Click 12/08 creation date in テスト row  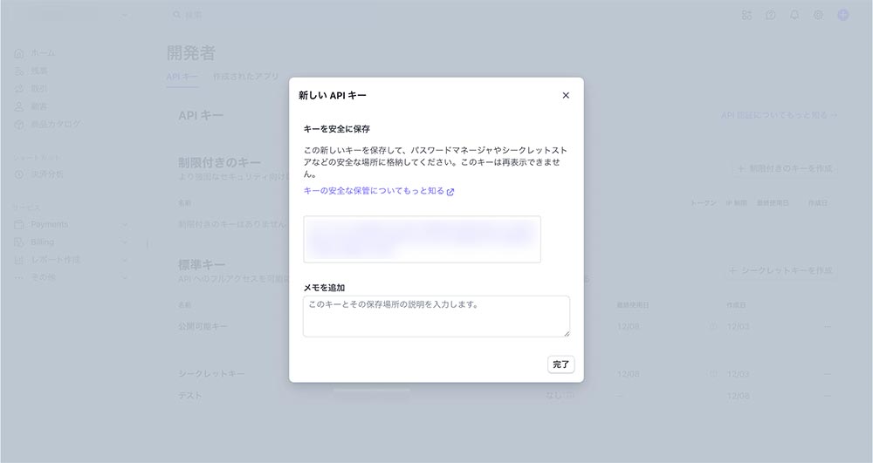point(738,396)
